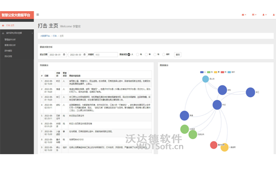
Task: Follow the 大数据平台 breadcrumb link
Action: click(x=45, y=36)
